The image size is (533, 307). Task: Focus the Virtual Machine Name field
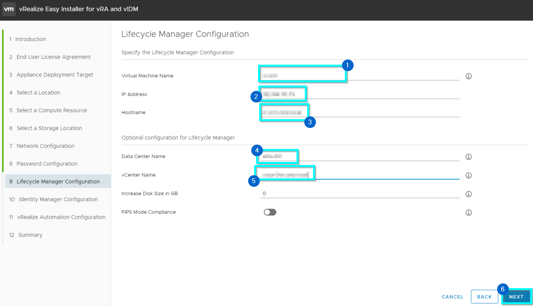[360, 75]
